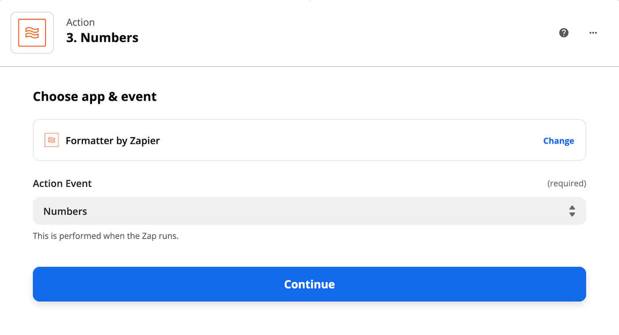The image size is (619, 335).
Task: Click the large Formatter app icon in header
Action: point(32,33)
